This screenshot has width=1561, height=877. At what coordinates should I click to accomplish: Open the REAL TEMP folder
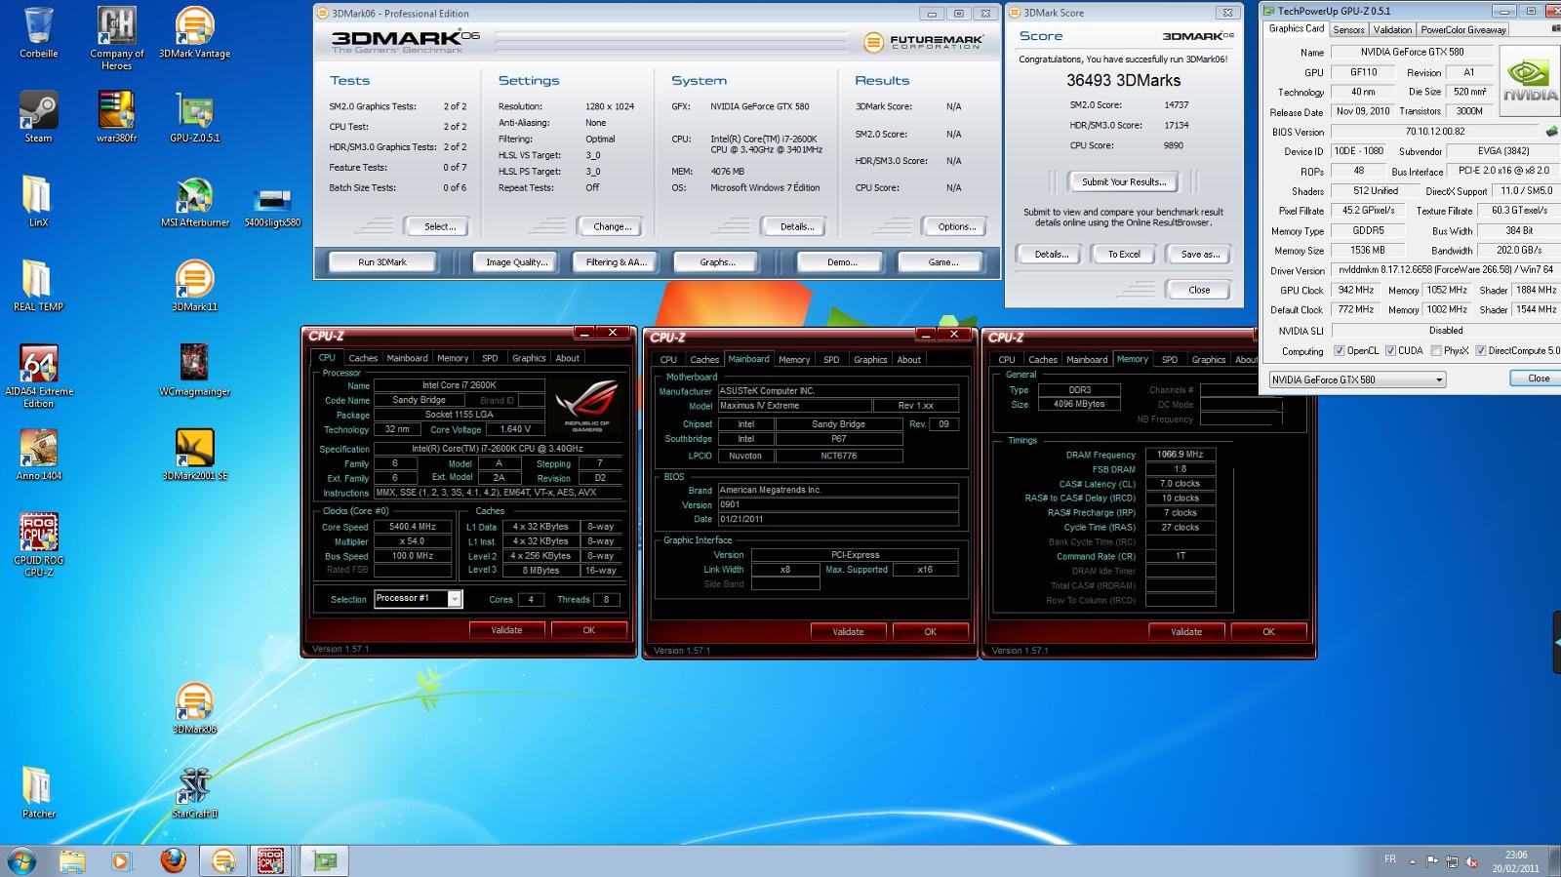point(38,286)
